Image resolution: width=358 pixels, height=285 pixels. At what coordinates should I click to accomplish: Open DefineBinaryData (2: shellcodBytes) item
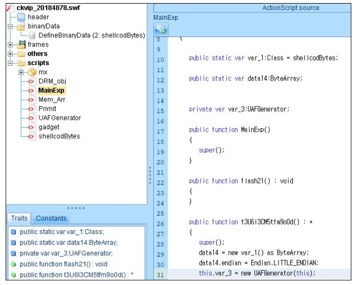tap(92, 35)
